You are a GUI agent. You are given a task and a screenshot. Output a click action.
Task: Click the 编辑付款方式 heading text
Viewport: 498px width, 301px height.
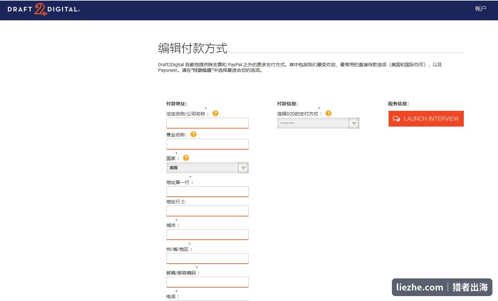[193, 48]
